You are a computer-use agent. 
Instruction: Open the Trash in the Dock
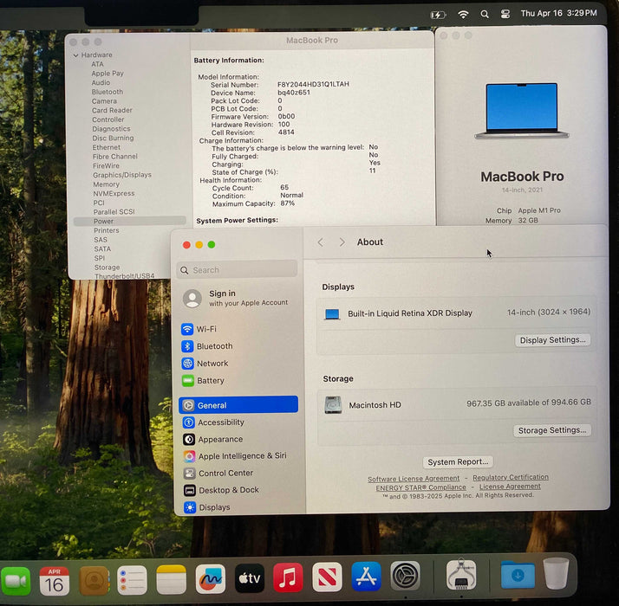click(556, 574)
